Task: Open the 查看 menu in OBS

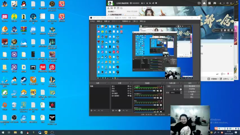Action: pos(107,21)
